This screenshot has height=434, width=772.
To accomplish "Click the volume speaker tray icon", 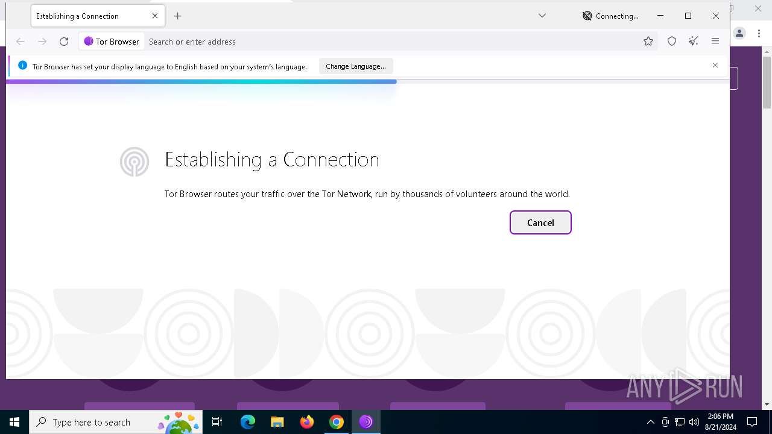I will point(694,422).
